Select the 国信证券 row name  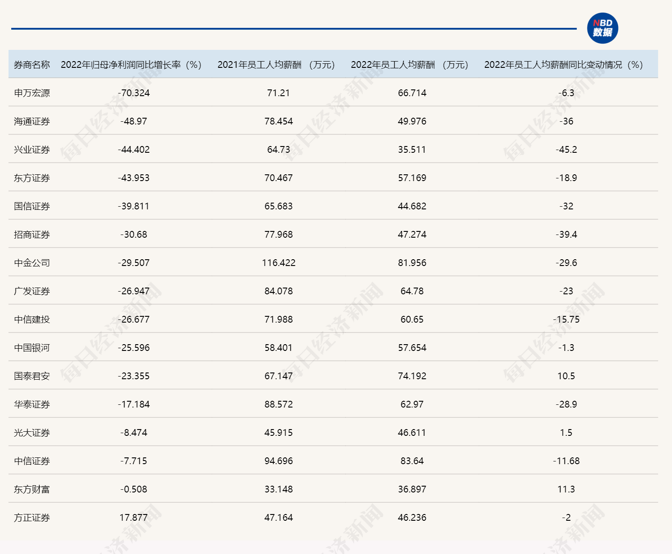pos(32,206)
